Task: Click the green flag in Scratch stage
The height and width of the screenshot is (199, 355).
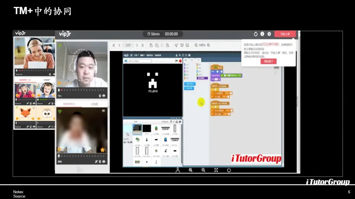Action: point(177,61)
